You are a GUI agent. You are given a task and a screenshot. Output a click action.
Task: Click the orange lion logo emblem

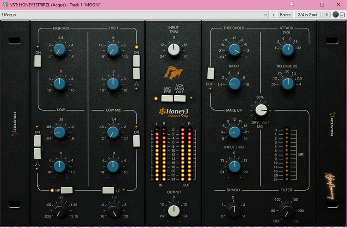(x=173, y=73)
